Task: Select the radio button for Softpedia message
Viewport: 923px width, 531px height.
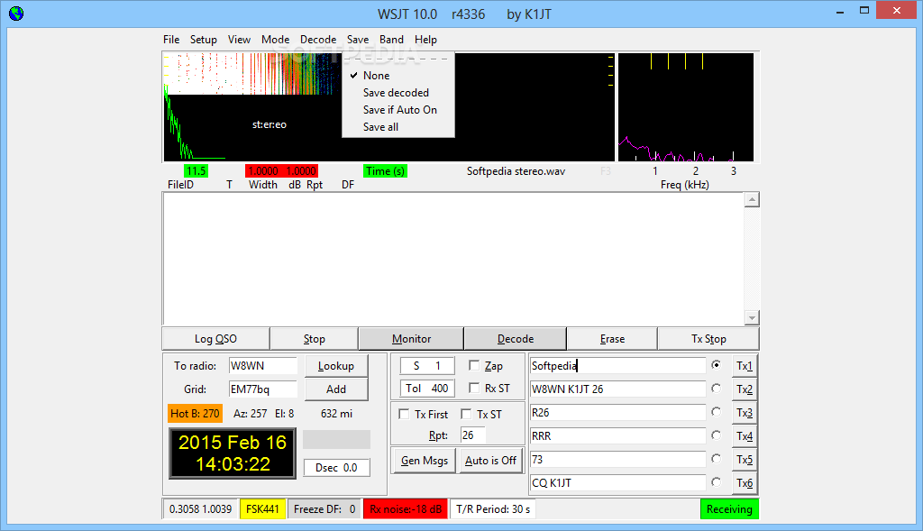Action: pos(716,365)
